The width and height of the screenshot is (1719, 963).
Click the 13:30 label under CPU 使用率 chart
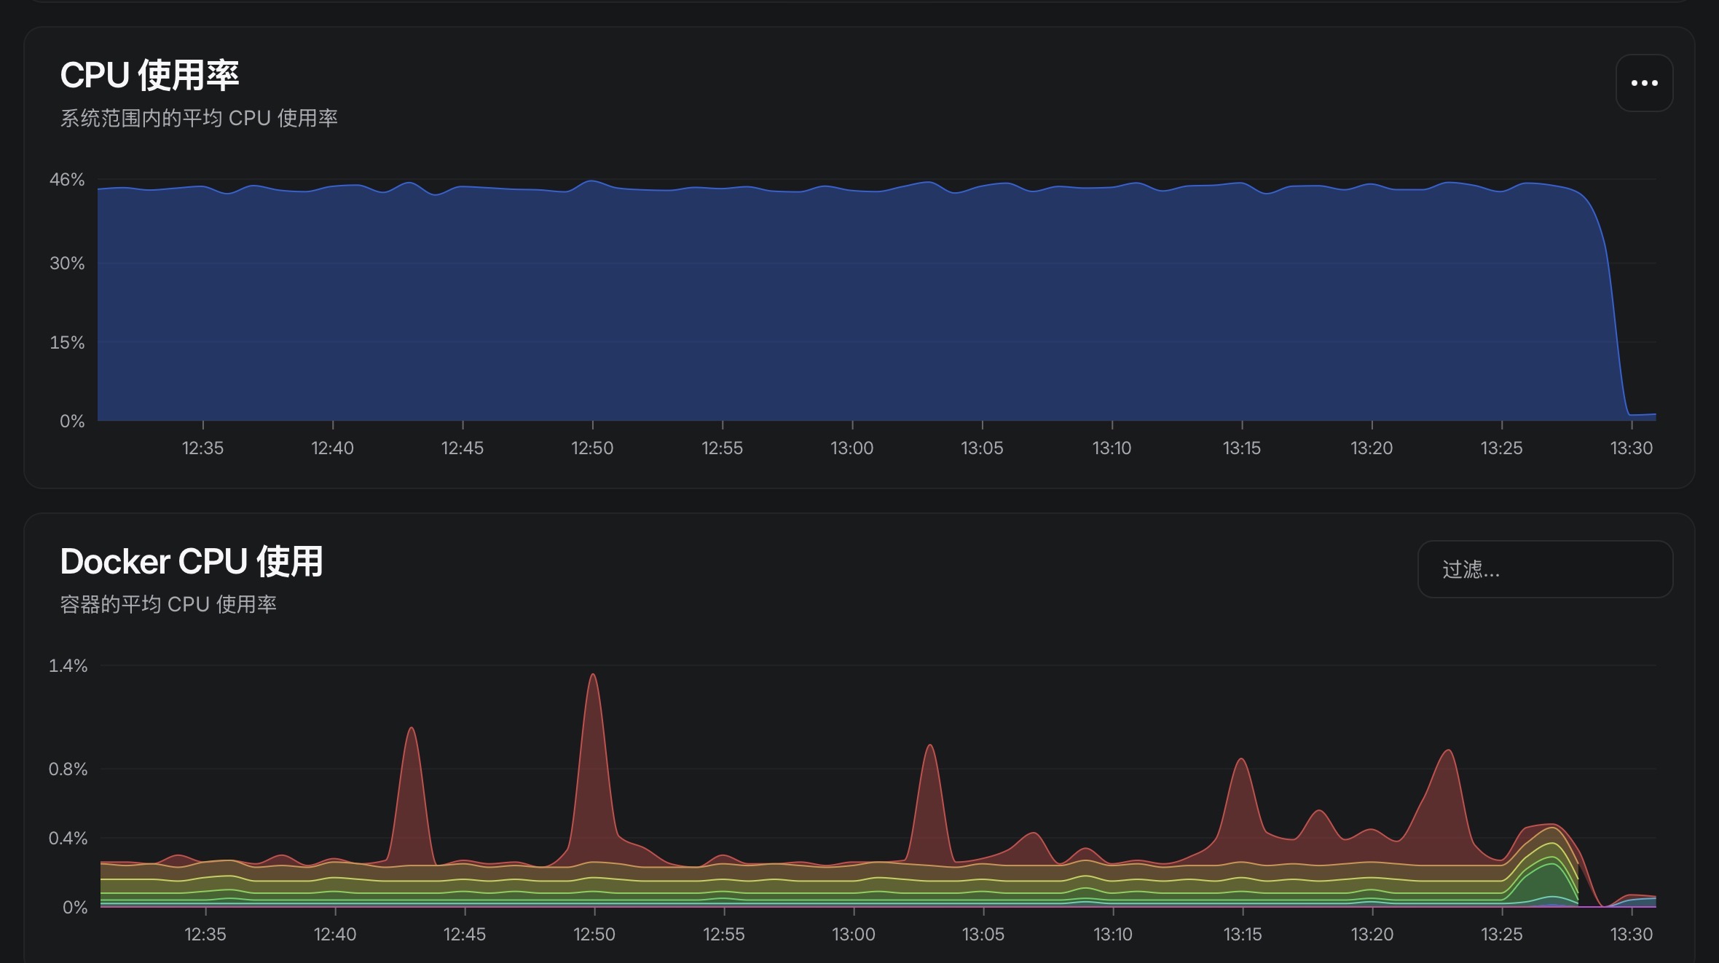tap(1631, 448)
